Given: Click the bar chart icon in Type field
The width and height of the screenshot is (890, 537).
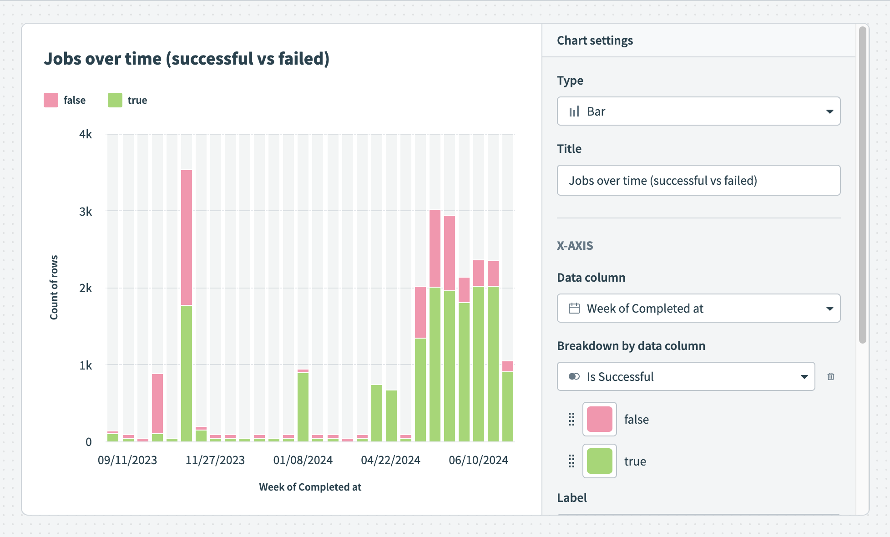Looking at the screenshot, I should (x=574, y=111).
